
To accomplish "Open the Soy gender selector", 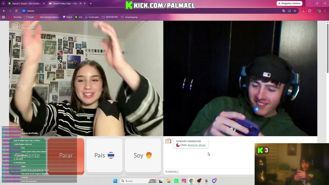I will pyautogui.click(x=143, y=155).
